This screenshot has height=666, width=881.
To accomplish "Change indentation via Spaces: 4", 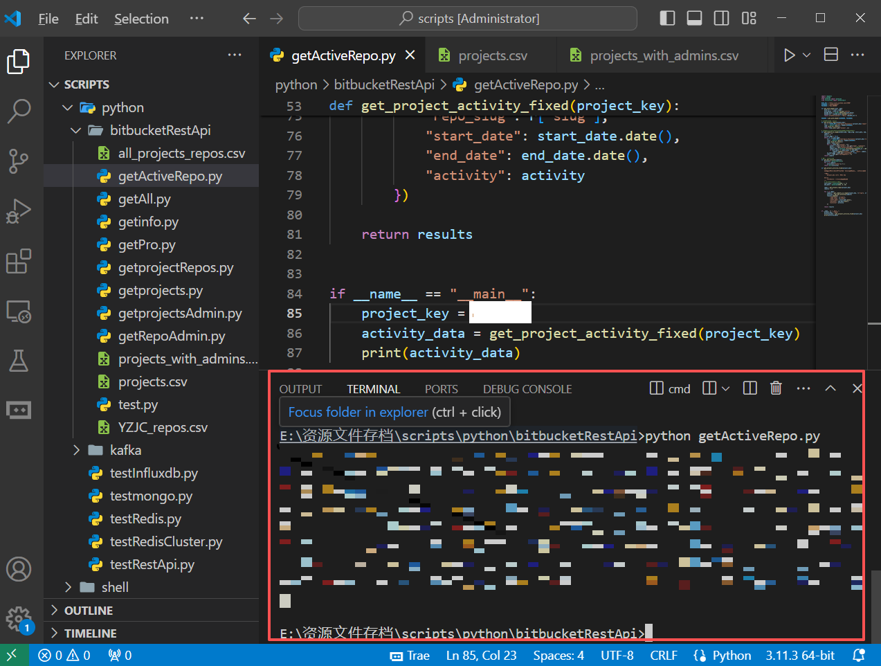I will click(x=558, y=656).
